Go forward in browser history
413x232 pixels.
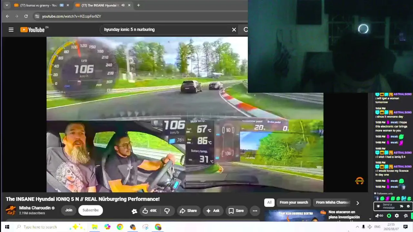point(17,16)
